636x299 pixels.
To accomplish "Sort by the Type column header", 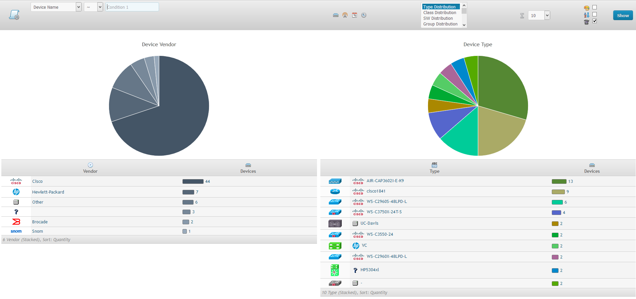I will pos(434,171).
